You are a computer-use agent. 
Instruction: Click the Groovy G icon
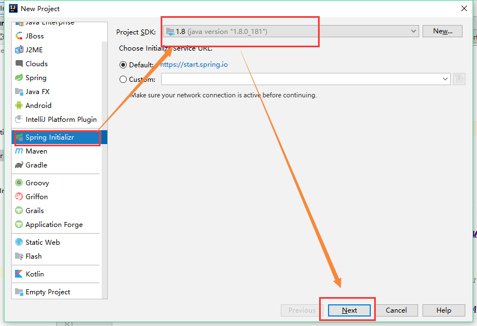(x=19, y=182)
